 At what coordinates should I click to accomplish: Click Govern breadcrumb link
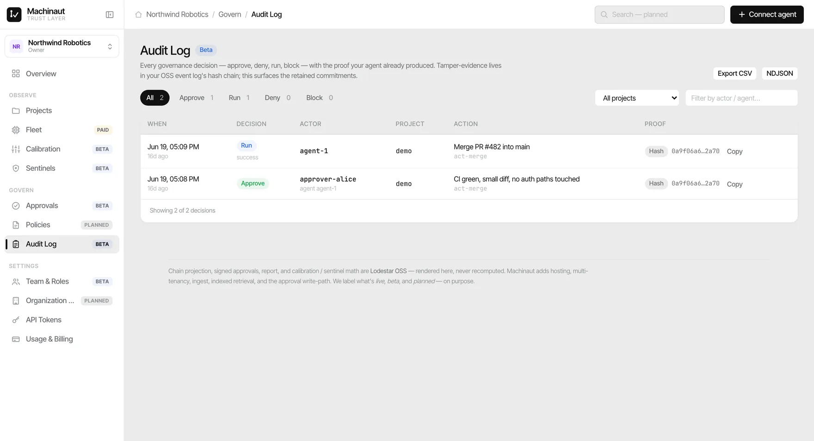pos(230,15)
